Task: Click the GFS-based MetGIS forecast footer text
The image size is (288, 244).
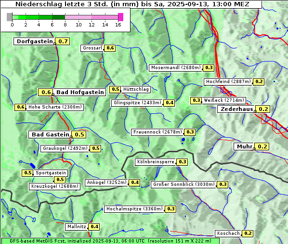Action: (x=110, y=241)
